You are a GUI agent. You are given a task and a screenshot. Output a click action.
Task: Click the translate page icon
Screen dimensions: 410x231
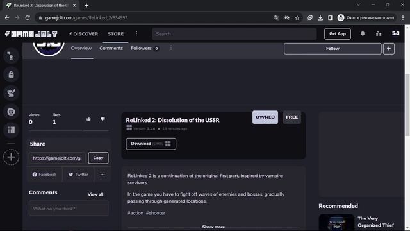click(276, 17)
